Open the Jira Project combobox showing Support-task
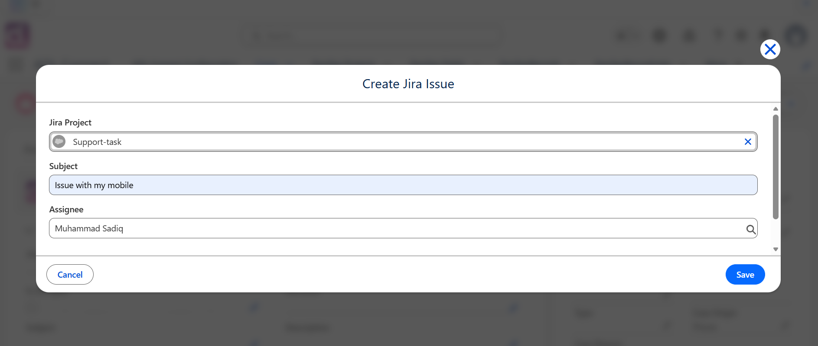 click(x=403, y=141)
